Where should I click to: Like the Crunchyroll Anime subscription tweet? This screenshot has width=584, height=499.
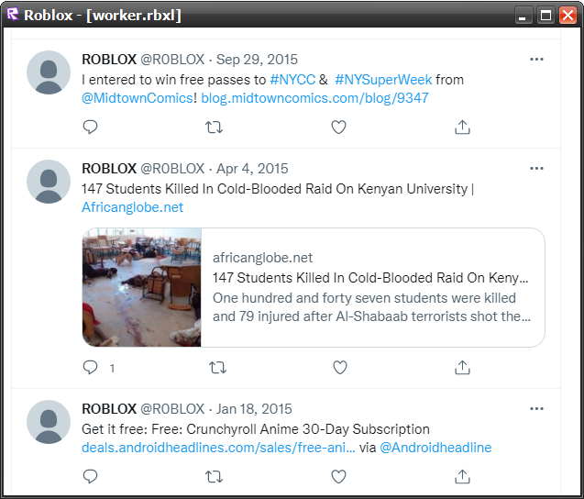338,476
